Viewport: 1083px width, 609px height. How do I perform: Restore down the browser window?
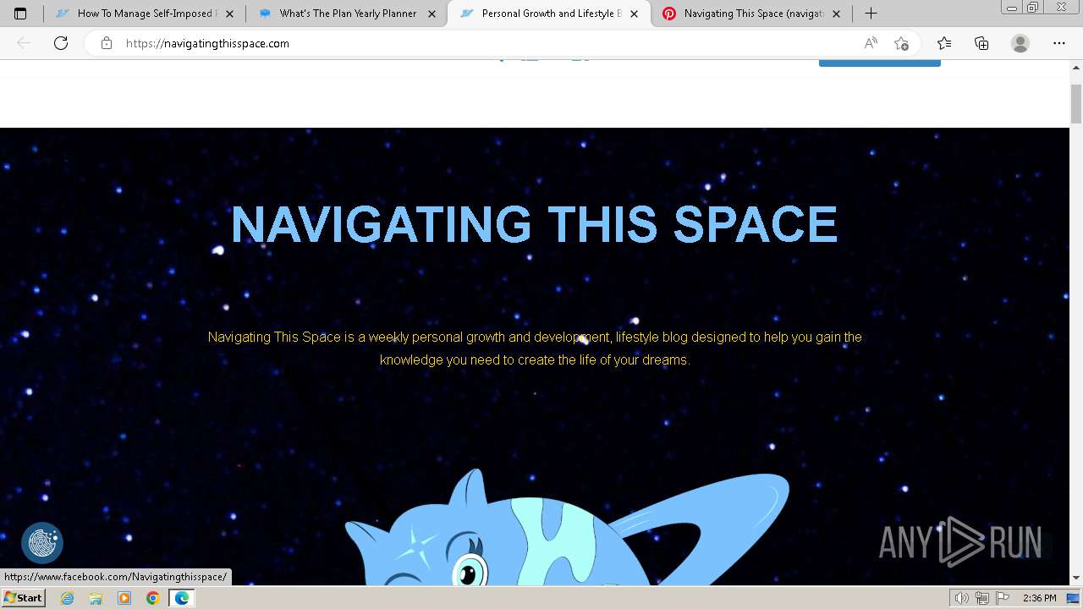coord(1032,8)
